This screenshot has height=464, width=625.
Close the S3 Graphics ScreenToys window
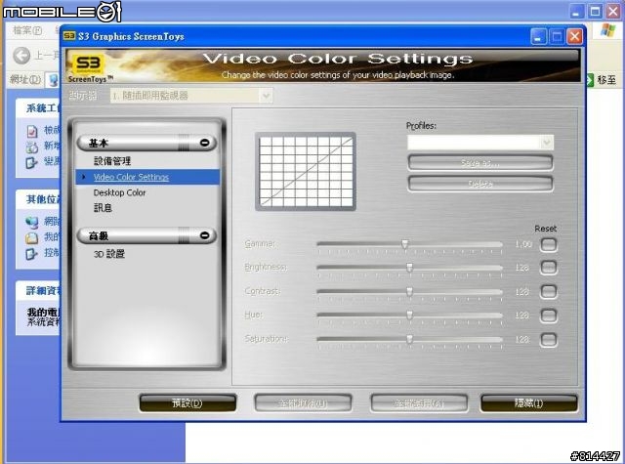(574, 37)
